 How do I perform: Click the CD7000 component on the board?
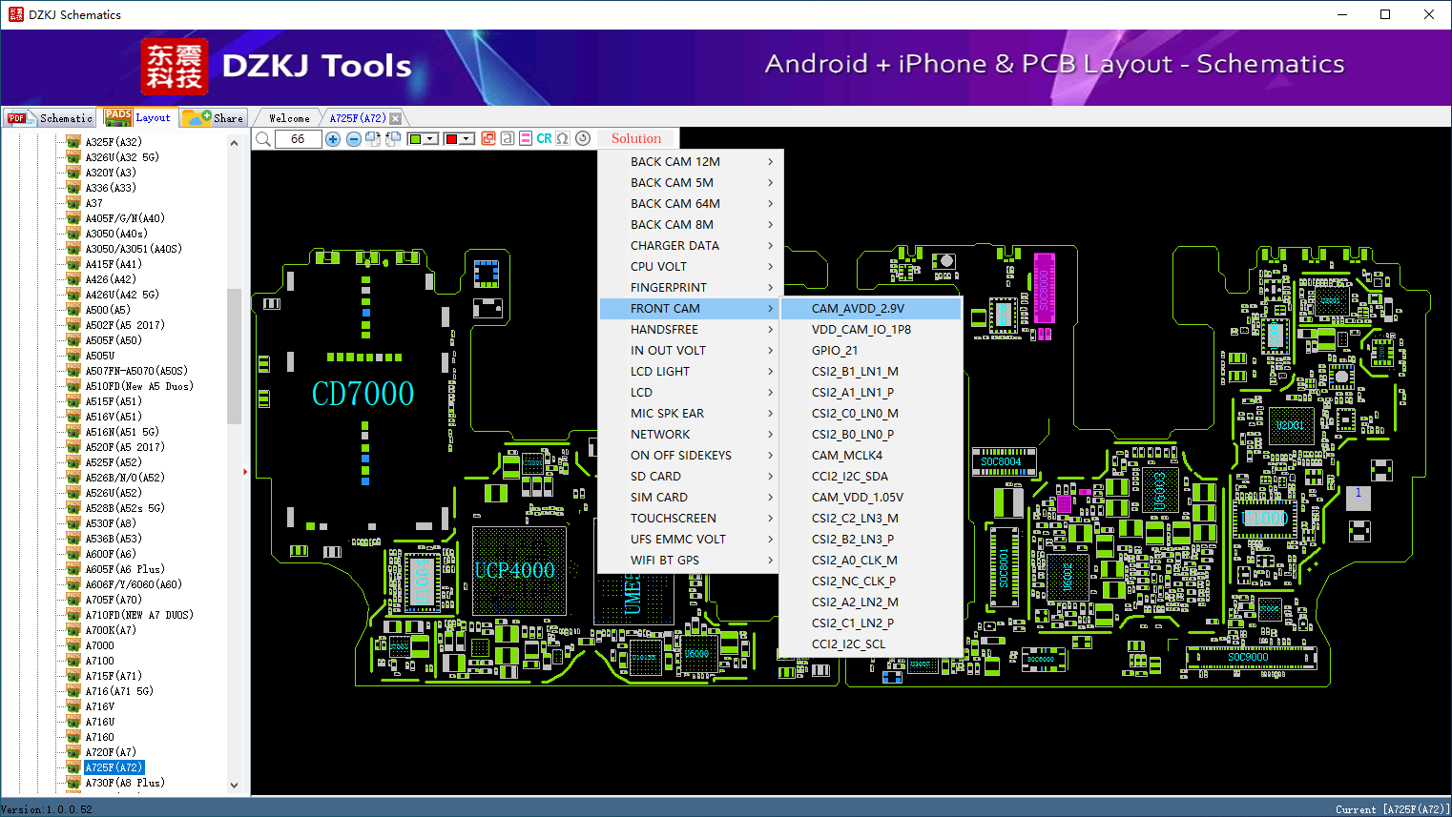[363, 394]
